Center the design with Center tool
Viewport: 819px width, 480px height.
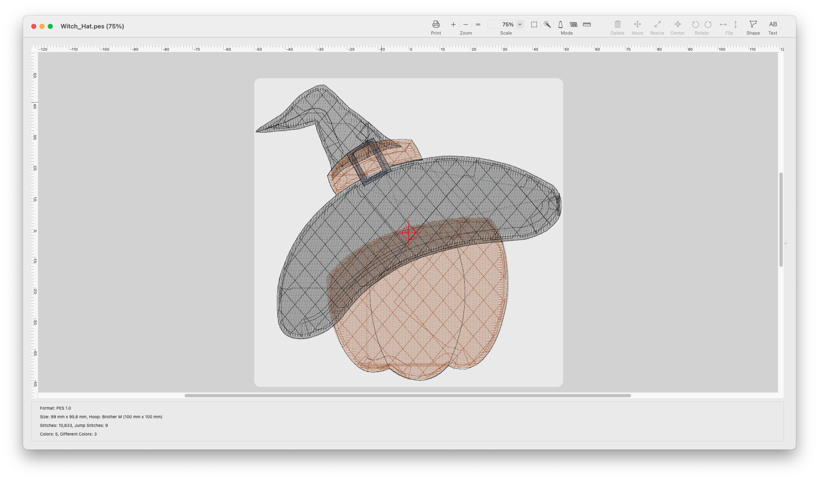click(677, 24)
